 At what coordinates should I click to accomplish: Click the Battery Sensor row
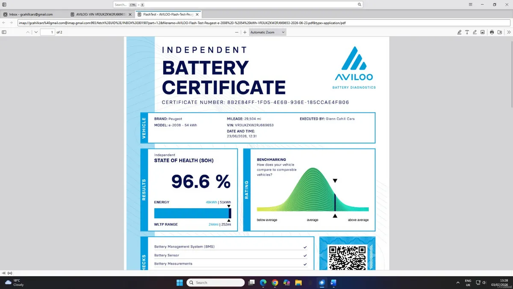(230, 255)
